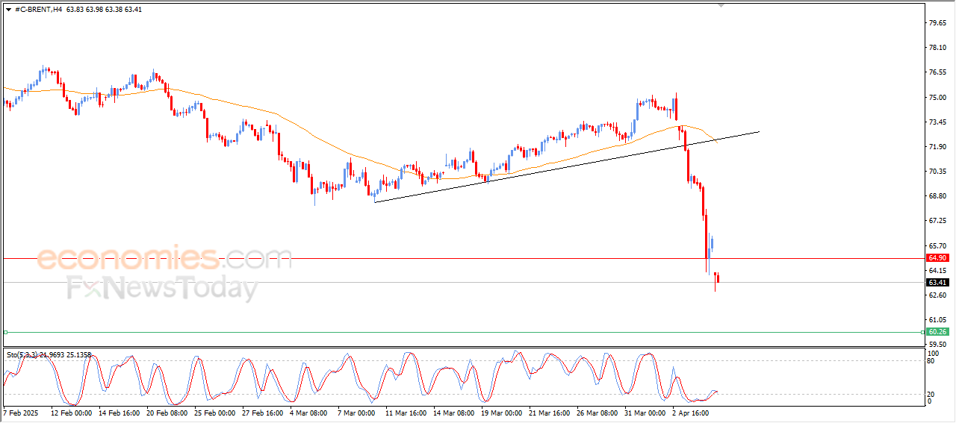Click the 12 Feb 00:00 time label

(72, 412)
